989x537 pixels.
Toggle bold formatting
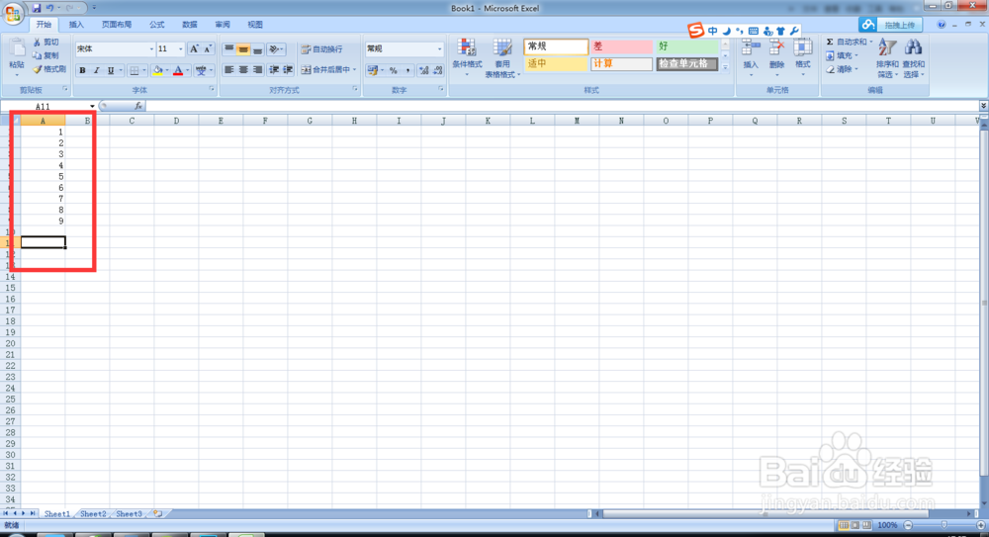click(82, 70)
